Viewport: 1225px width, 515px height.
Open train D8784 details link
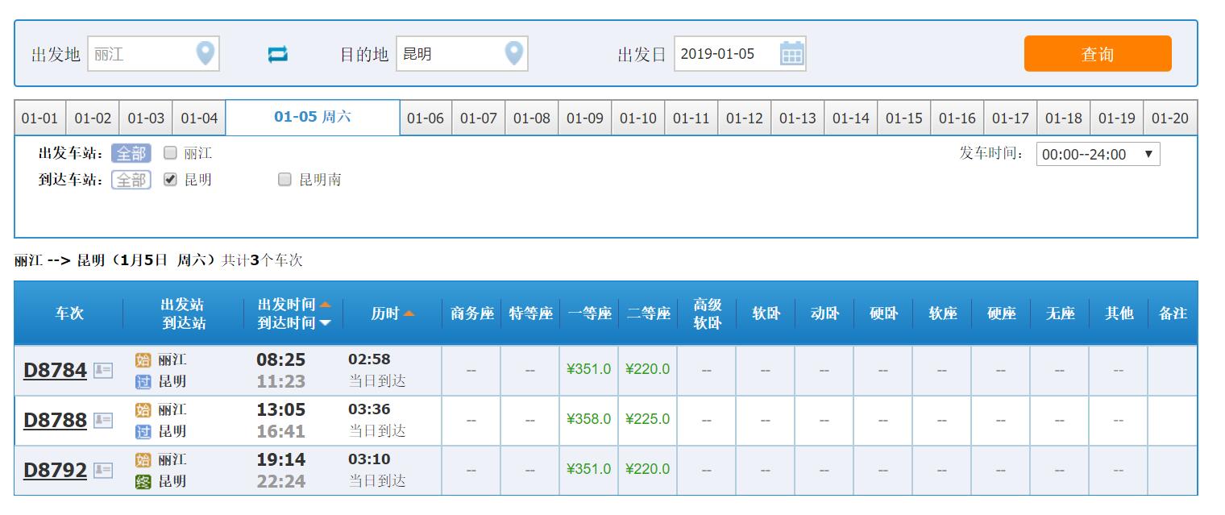point(55,370)
